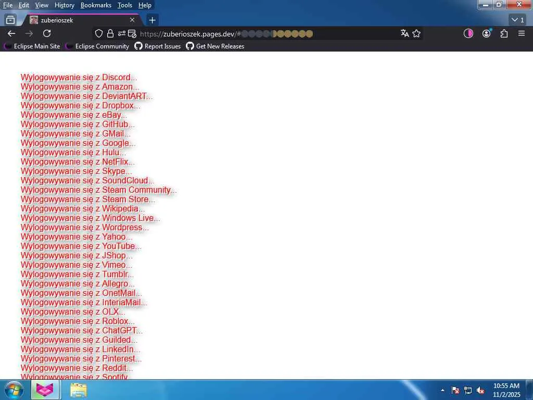Click 'Wylogowywanie się z Roblox...' line
Image resolution: width=533 pixels, height=400 pixels.
(78, 321)
